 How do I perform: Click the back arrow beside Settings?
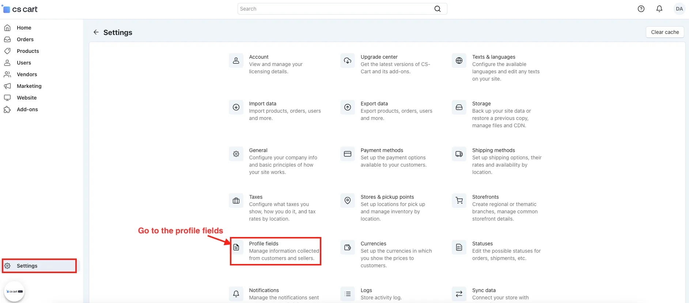click(96, 32)
